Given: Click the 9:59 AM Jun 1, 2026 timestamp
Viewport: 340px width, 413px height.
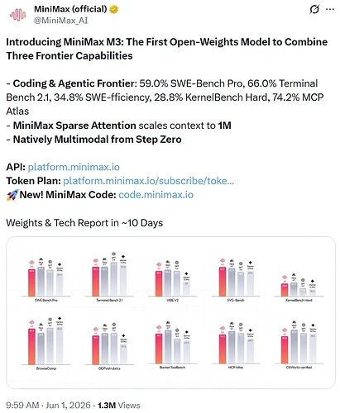Looking at the screenshot, I should [48, 406].
